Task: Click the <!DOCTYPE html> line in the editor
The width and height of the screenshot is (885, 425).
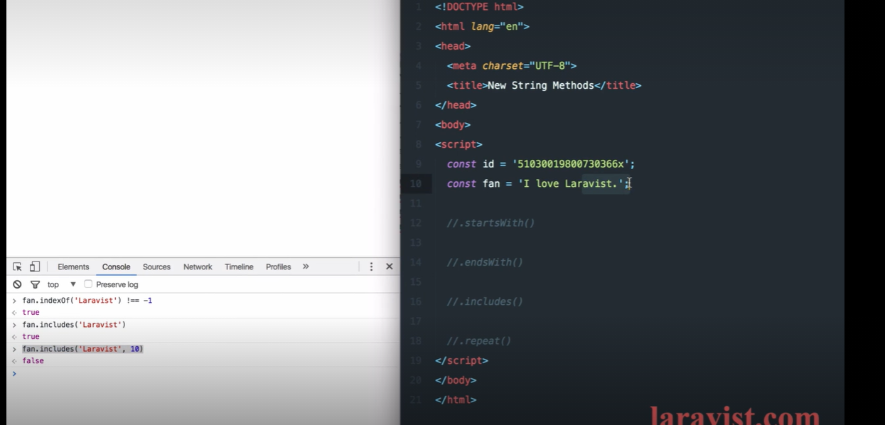Action: (479, 7)
